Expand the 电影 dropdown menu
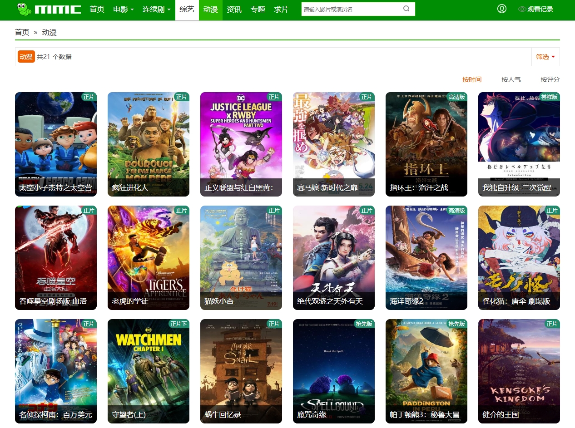 [x=124, y=9]
